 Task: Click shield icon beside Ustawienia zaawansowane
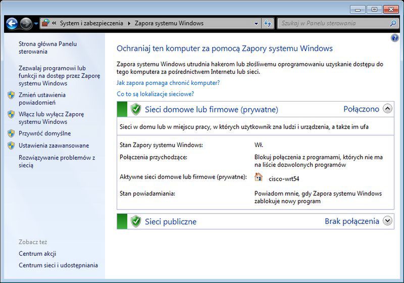click(11, 146)
